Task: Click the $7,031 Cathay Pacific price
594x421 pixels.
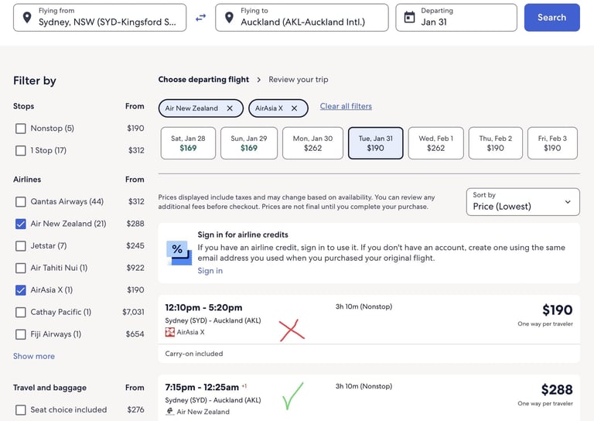Action: (133, 312)
